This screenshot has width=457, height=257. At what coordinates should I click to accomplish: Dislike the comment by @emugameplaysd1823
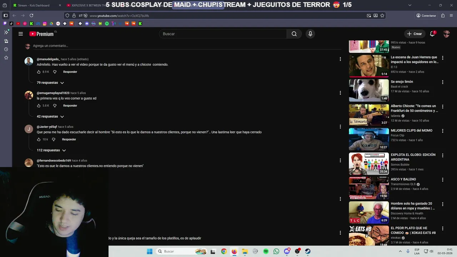(55, 106)
